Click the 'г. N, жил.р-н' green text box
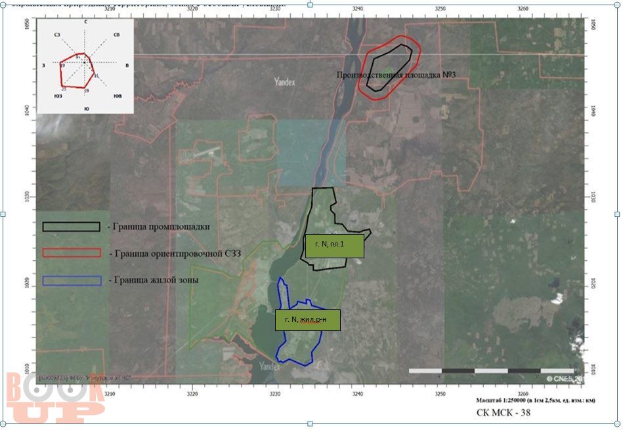The height and width of the screenshot is (430, 623). coord(308,320)
